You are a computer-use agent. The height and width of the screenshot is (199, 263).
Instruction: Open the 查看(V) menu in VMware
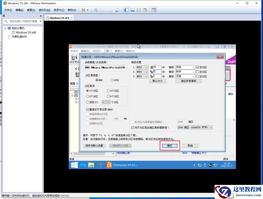point(31,10)
